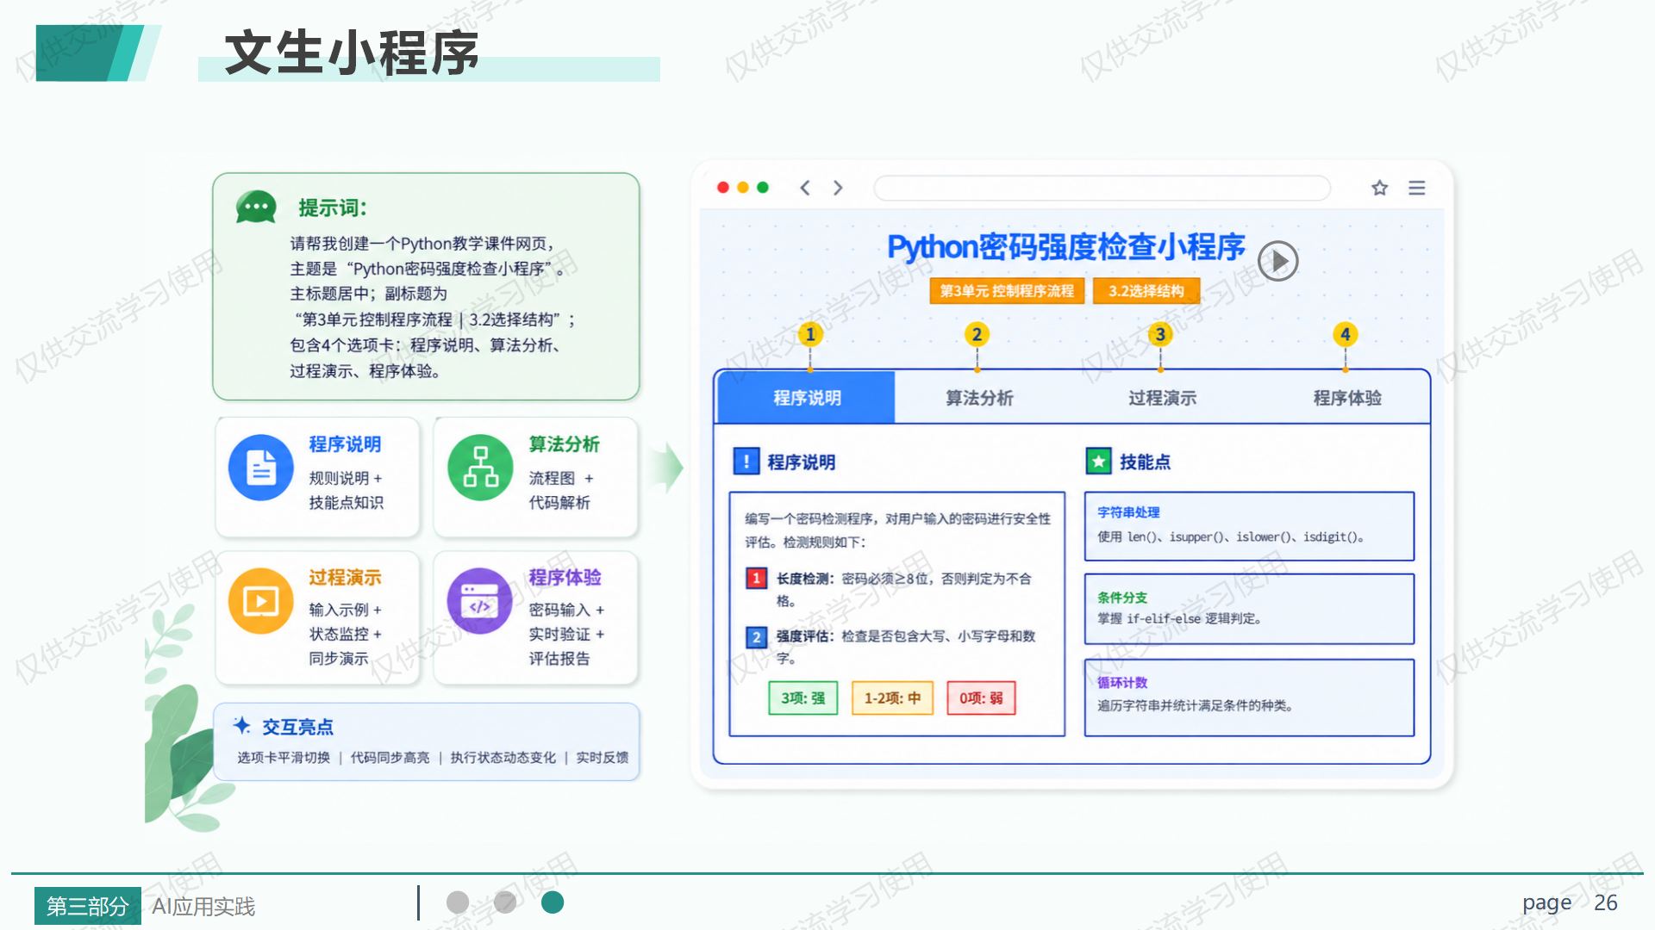Click the orange play icon for 过程演示
This screenshot has width=1655, height=930.
point(260,601)
